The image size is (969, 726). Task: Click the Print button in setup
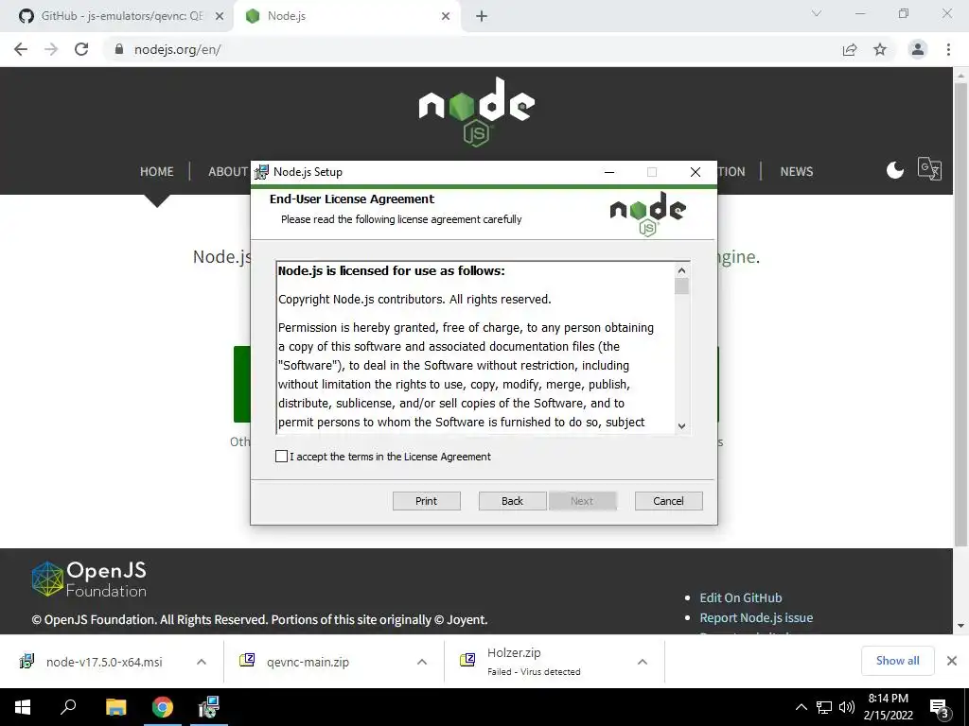427,501
